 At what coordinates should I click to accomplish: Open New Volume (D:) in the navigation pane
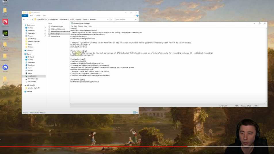click(x=32, y=79)
